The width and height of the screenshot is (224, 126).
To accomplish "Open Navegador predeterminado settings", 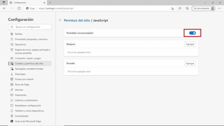I will pos(30,69).
